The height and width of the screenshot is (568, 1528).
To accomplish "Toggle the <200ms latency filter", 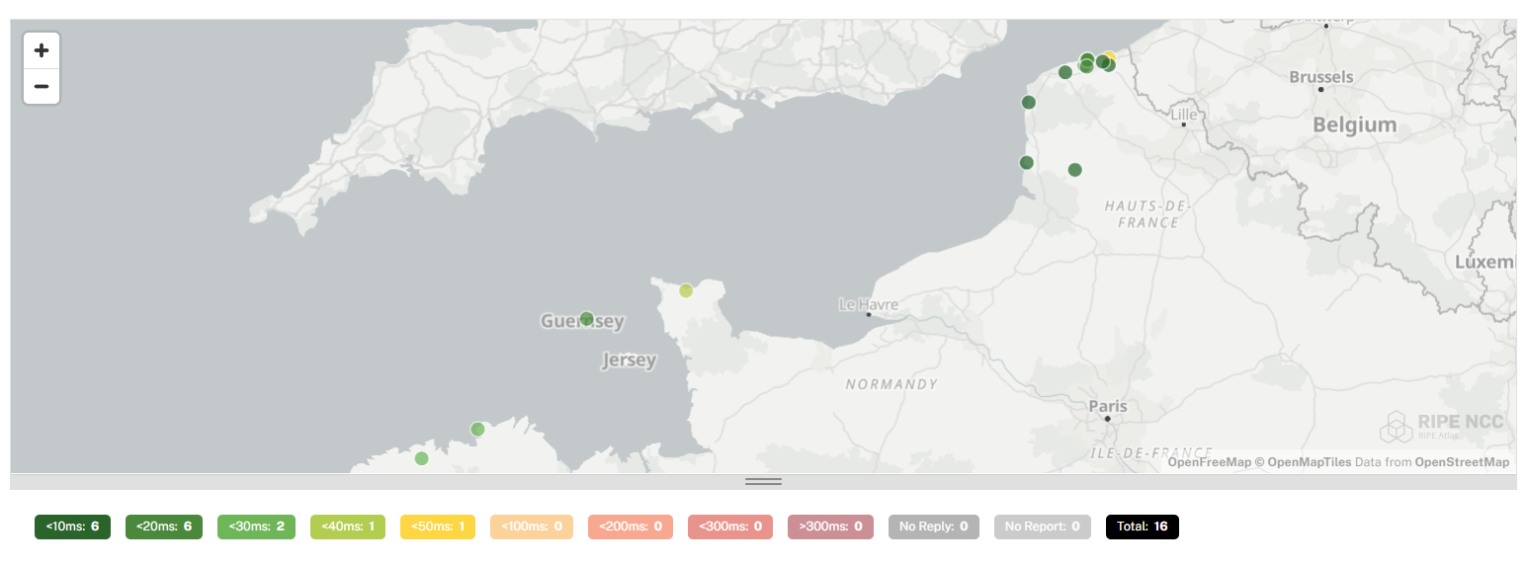I will 631,527.
